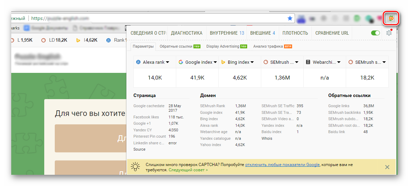Click the Google Документы bookmark
Image resolution: width=409 pixels, height=186 pixels.
tap(46, 28)
